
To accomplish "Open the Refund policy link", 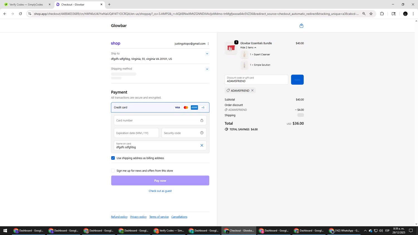I will pos(119,217).
